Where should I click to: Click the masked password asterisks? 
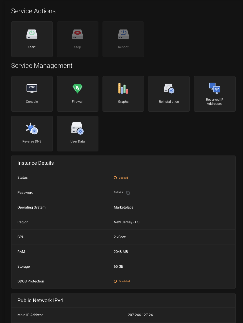pos(118,192)
